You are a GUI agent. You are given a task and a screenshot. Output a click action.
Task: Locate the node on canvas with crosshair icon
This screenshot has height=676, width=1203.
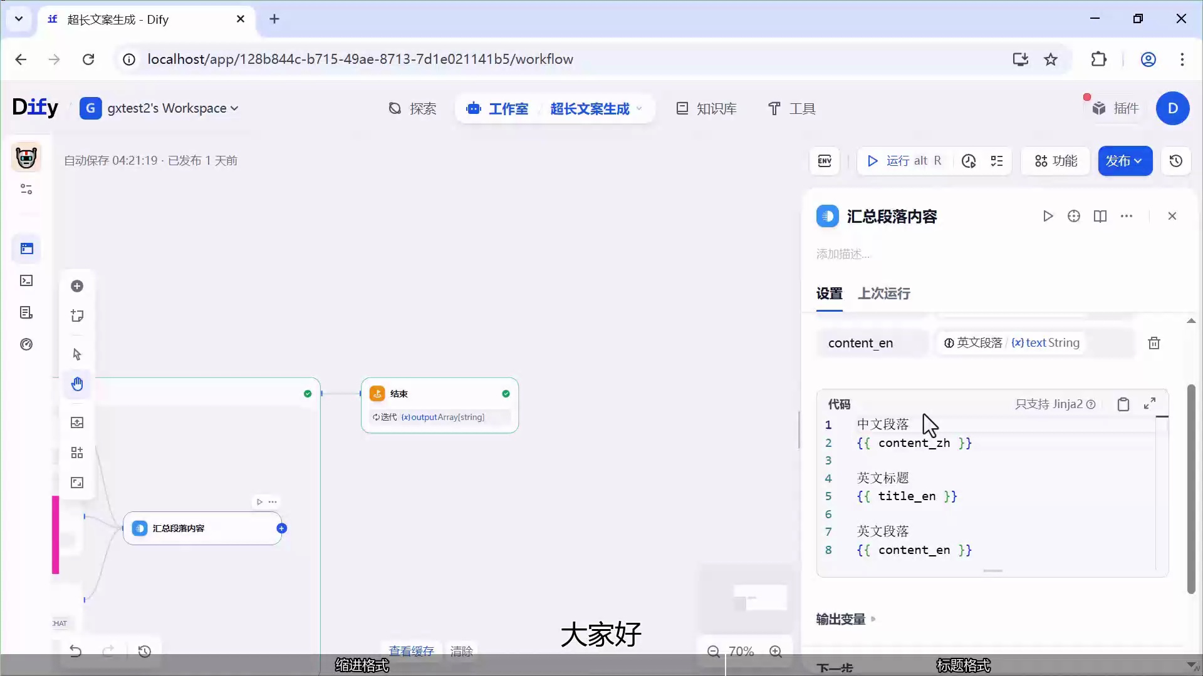[x=1074, y=216]
